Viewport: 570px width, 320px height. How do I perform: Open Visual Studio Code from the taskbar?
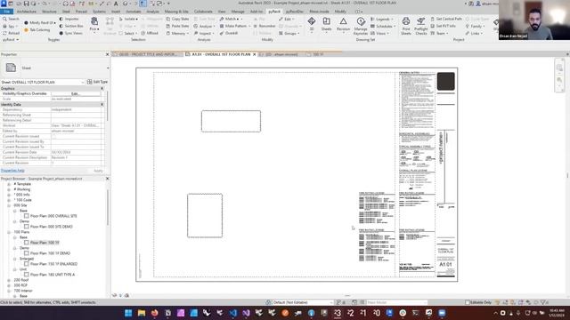pos(233,313)
